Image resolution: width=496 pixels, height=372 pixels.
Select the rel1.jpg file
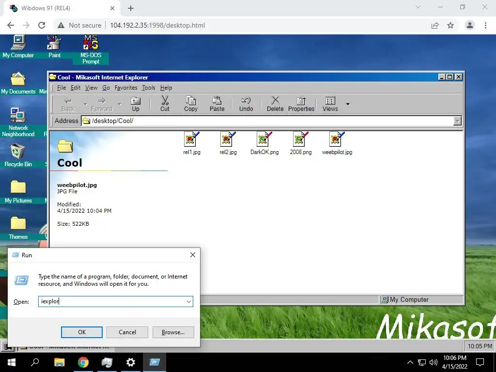coord(192,143)
